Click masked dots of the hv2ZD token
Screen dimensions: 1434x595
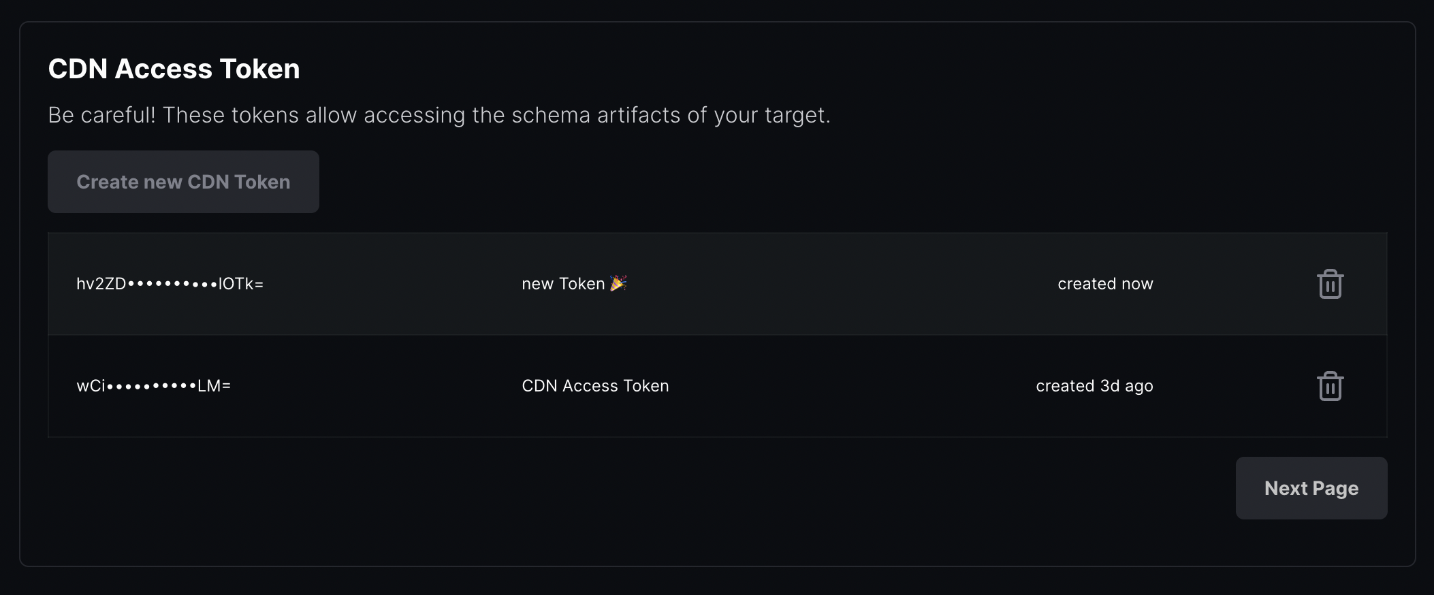pos(172,284)
